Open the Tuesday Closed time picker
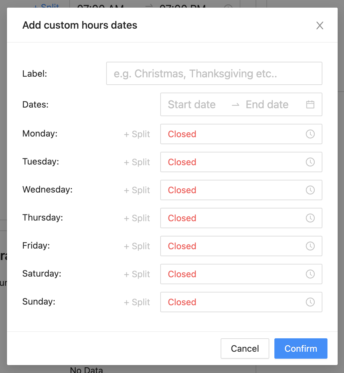Viewport: 344px width, 373px height. (x=241, y=162)
